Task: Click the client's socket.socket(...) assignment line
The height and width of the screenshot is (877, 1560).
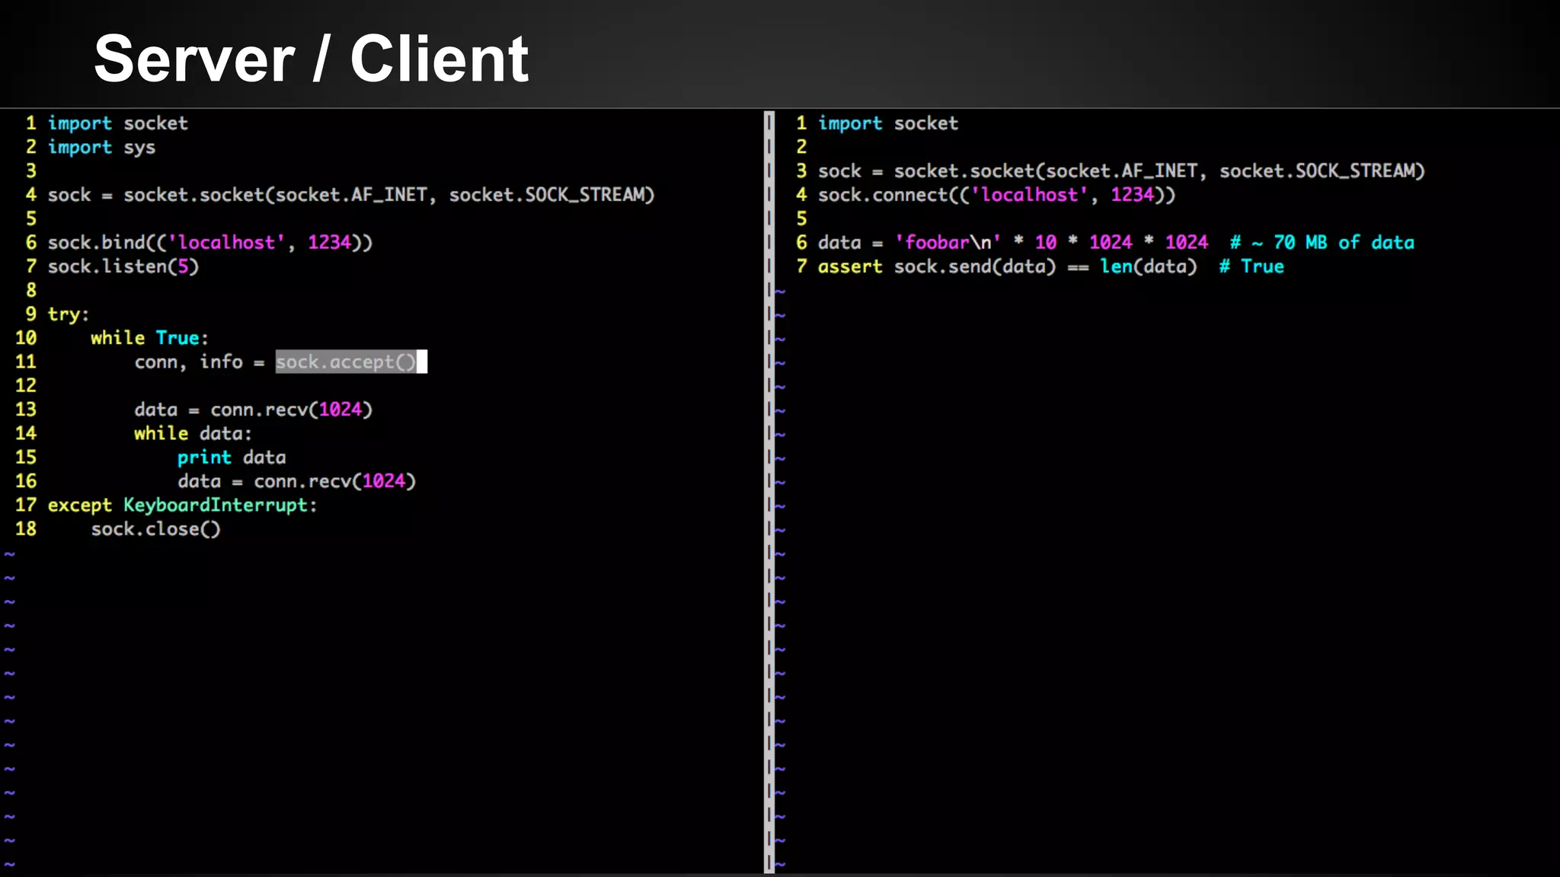Action: (1121, 171)
